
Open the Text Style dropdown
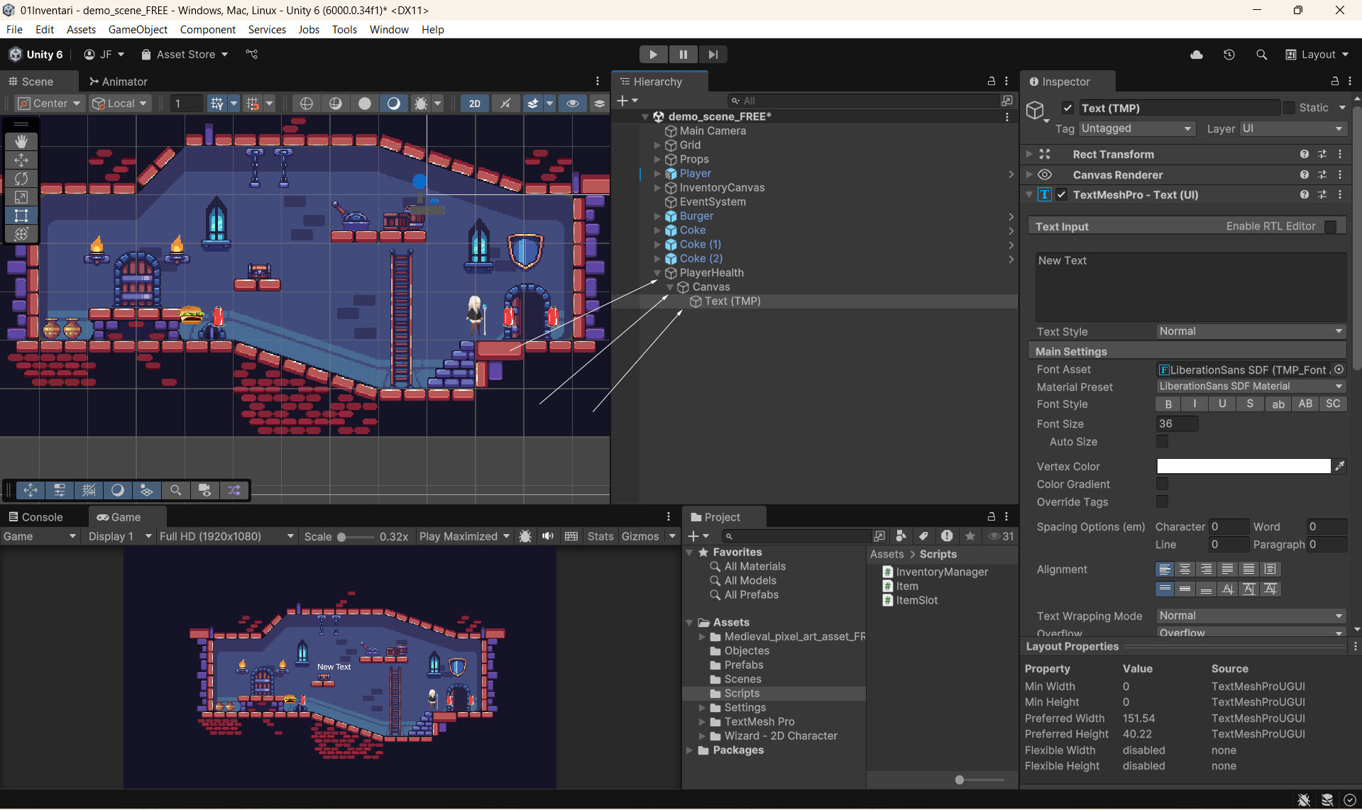click(x=1250, y=331)
